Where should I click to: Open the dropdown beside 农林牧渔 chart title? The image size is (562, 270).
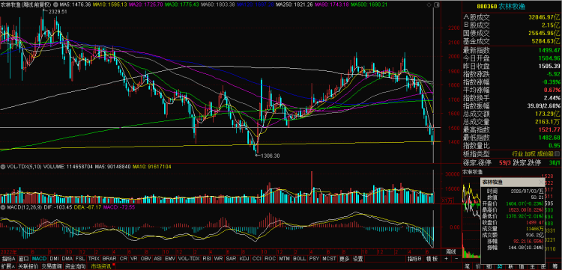point(55,4)
